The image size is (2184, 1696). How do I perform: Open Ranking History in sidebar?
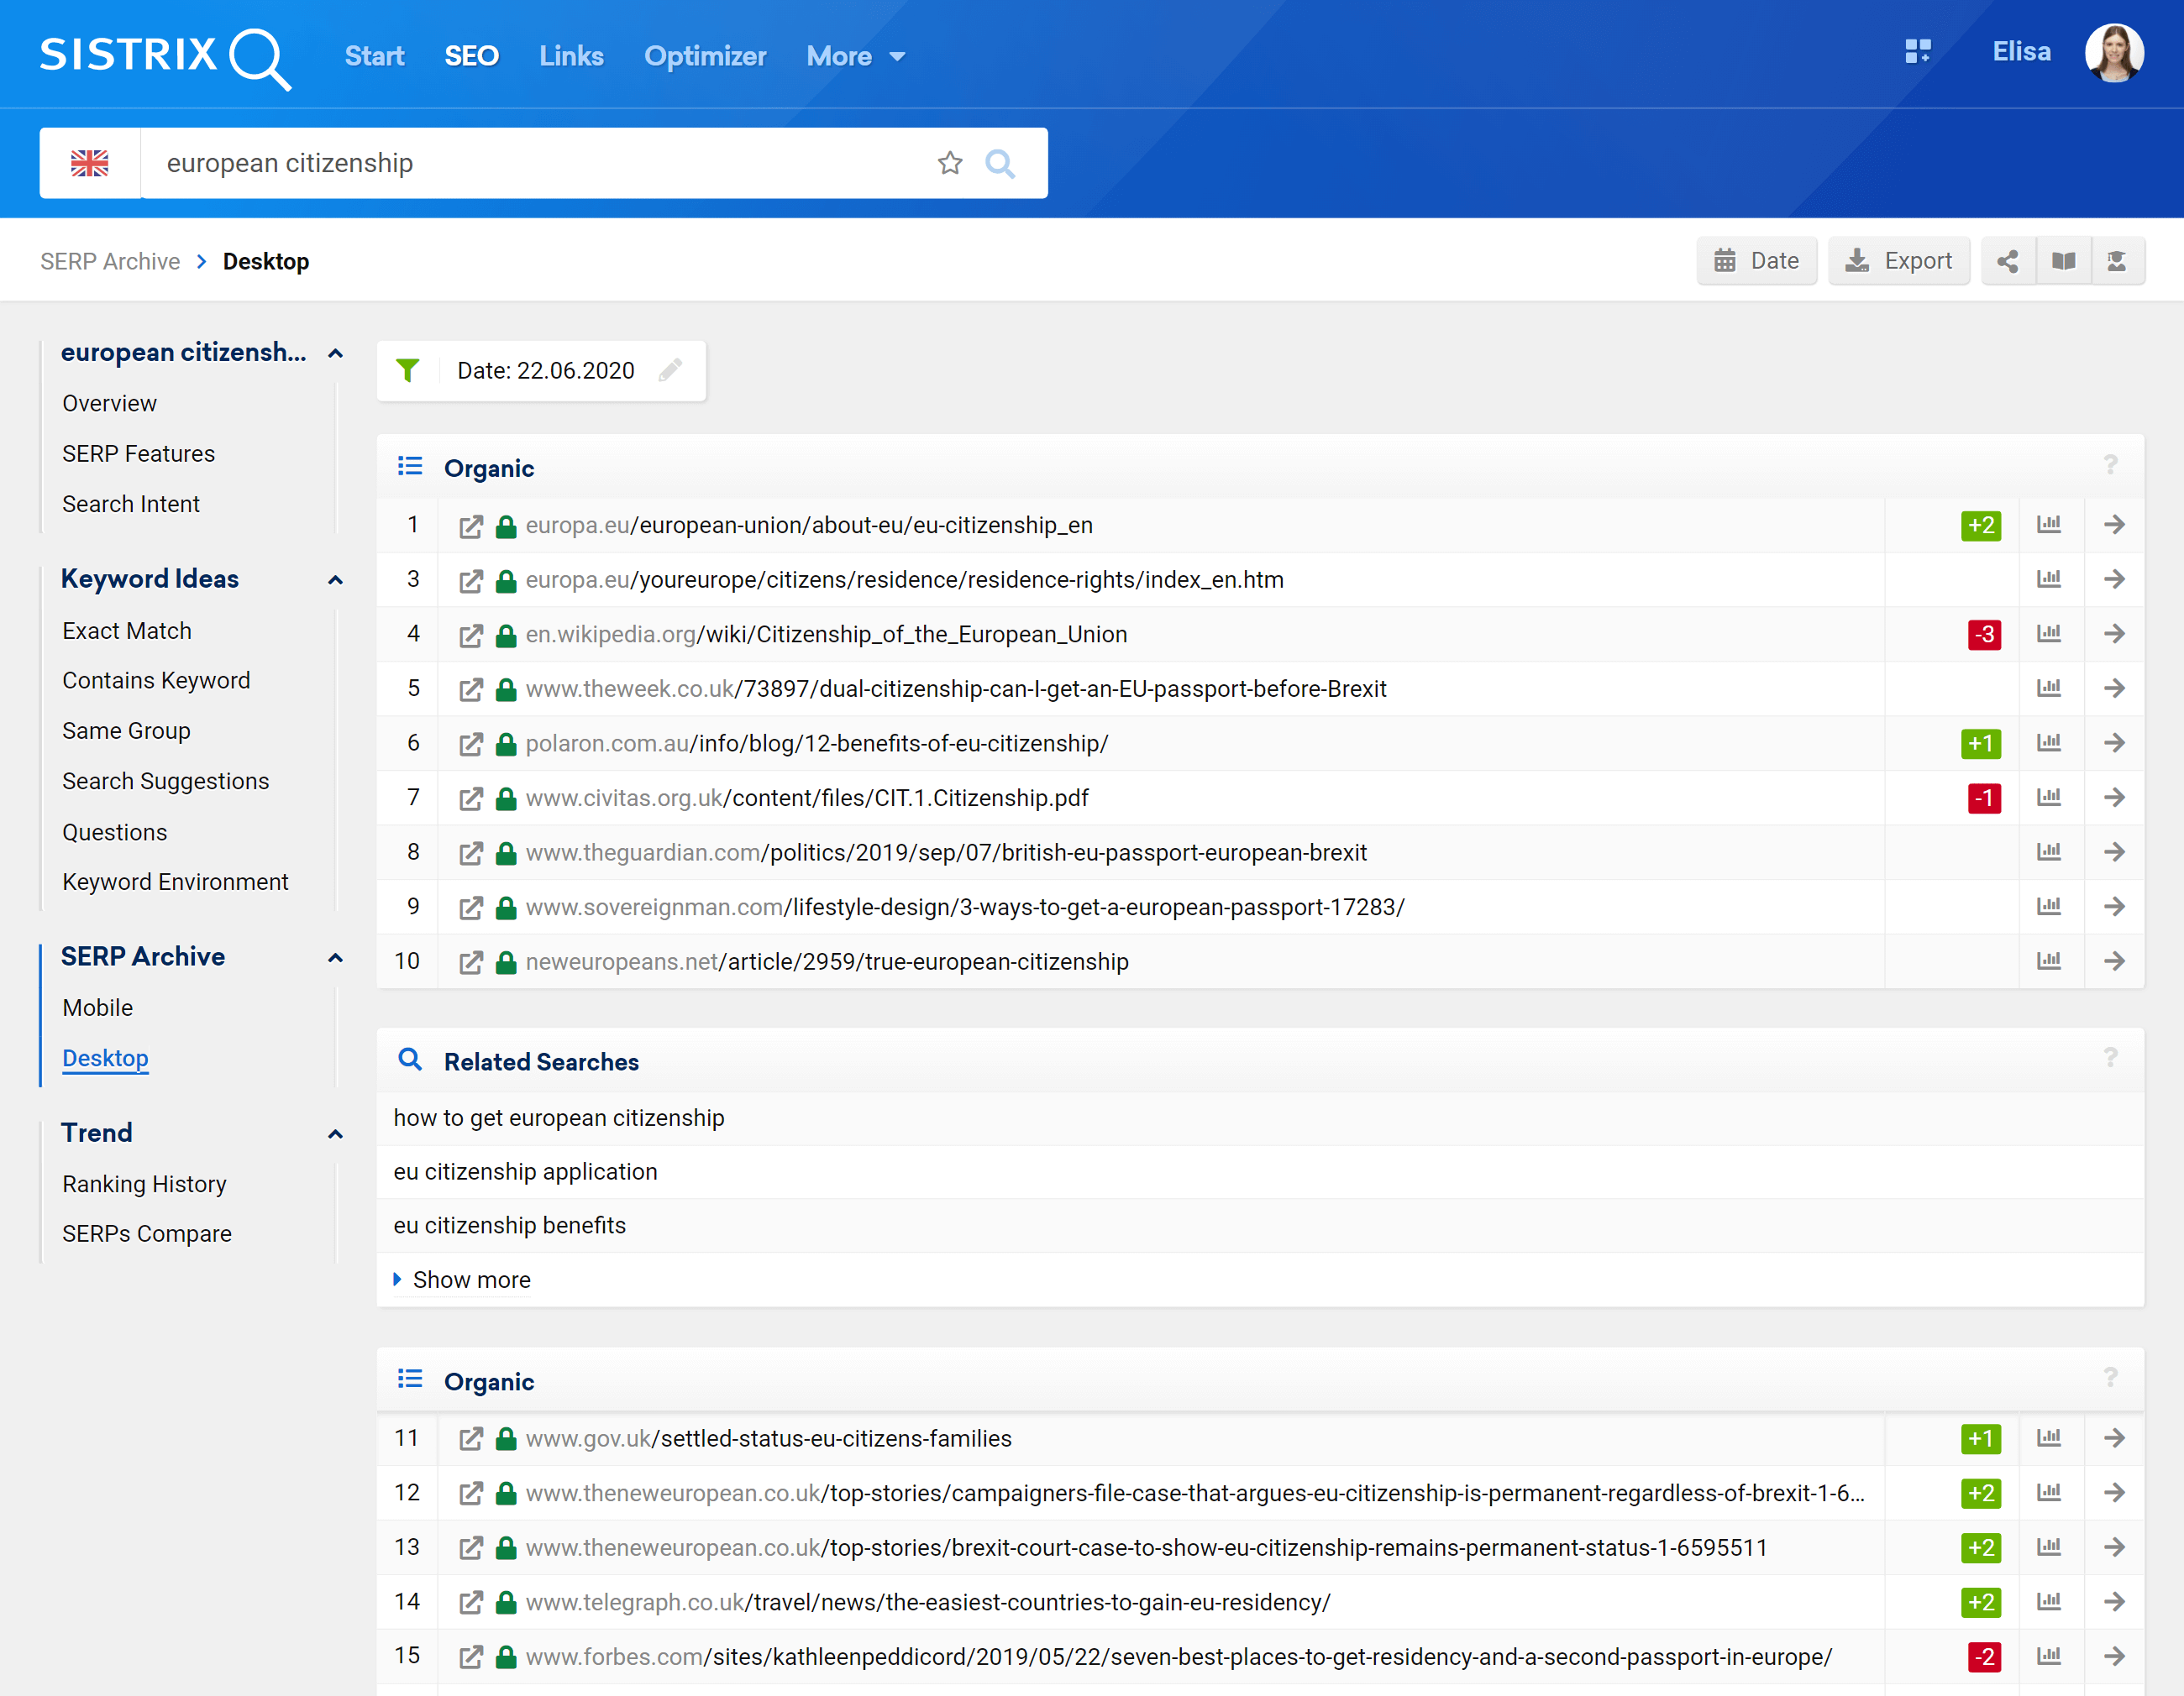pos(144,1185)
